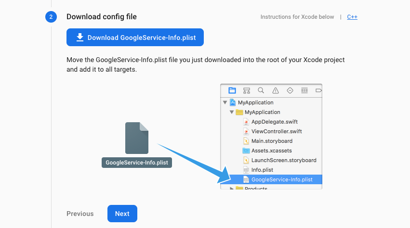Screen dimensions: 410x228
Task: Open the C++ instructions link
Action: (x=352, y=17)
